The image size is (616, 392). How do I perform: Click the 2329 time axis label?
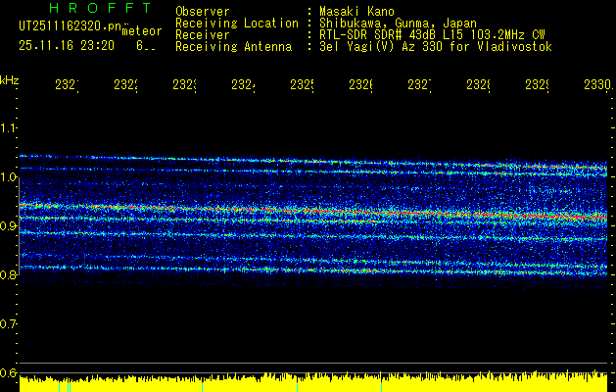(538, 85)
